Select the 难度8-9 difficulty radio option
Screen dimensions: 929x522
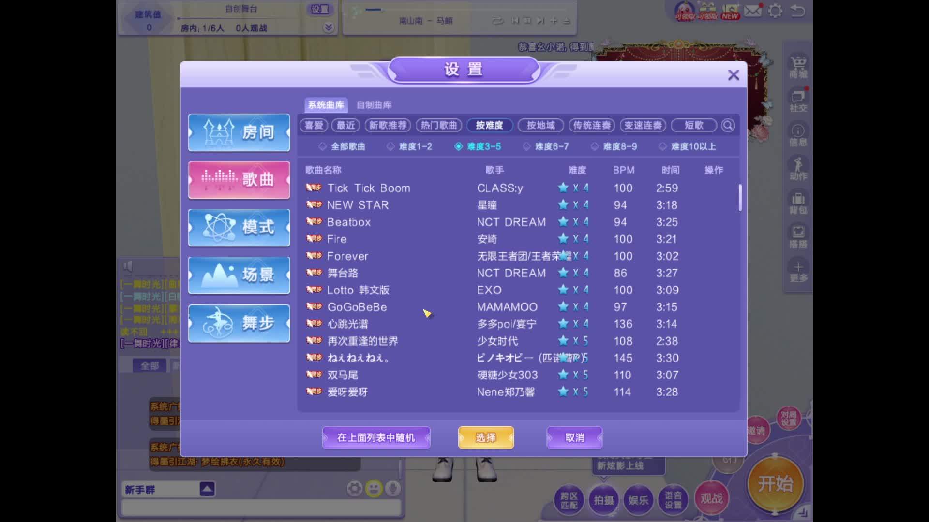[614, 146]
